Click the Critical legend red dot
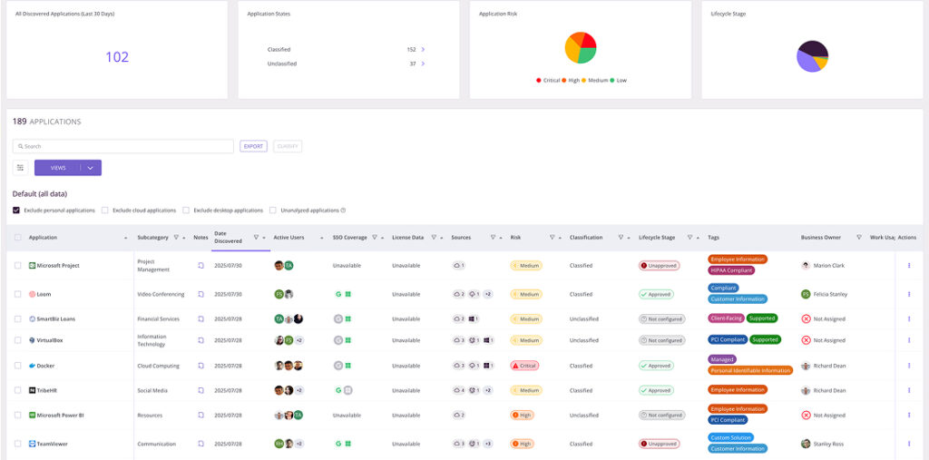This screenshot has width=929, height=460. (x=539, y=80)
